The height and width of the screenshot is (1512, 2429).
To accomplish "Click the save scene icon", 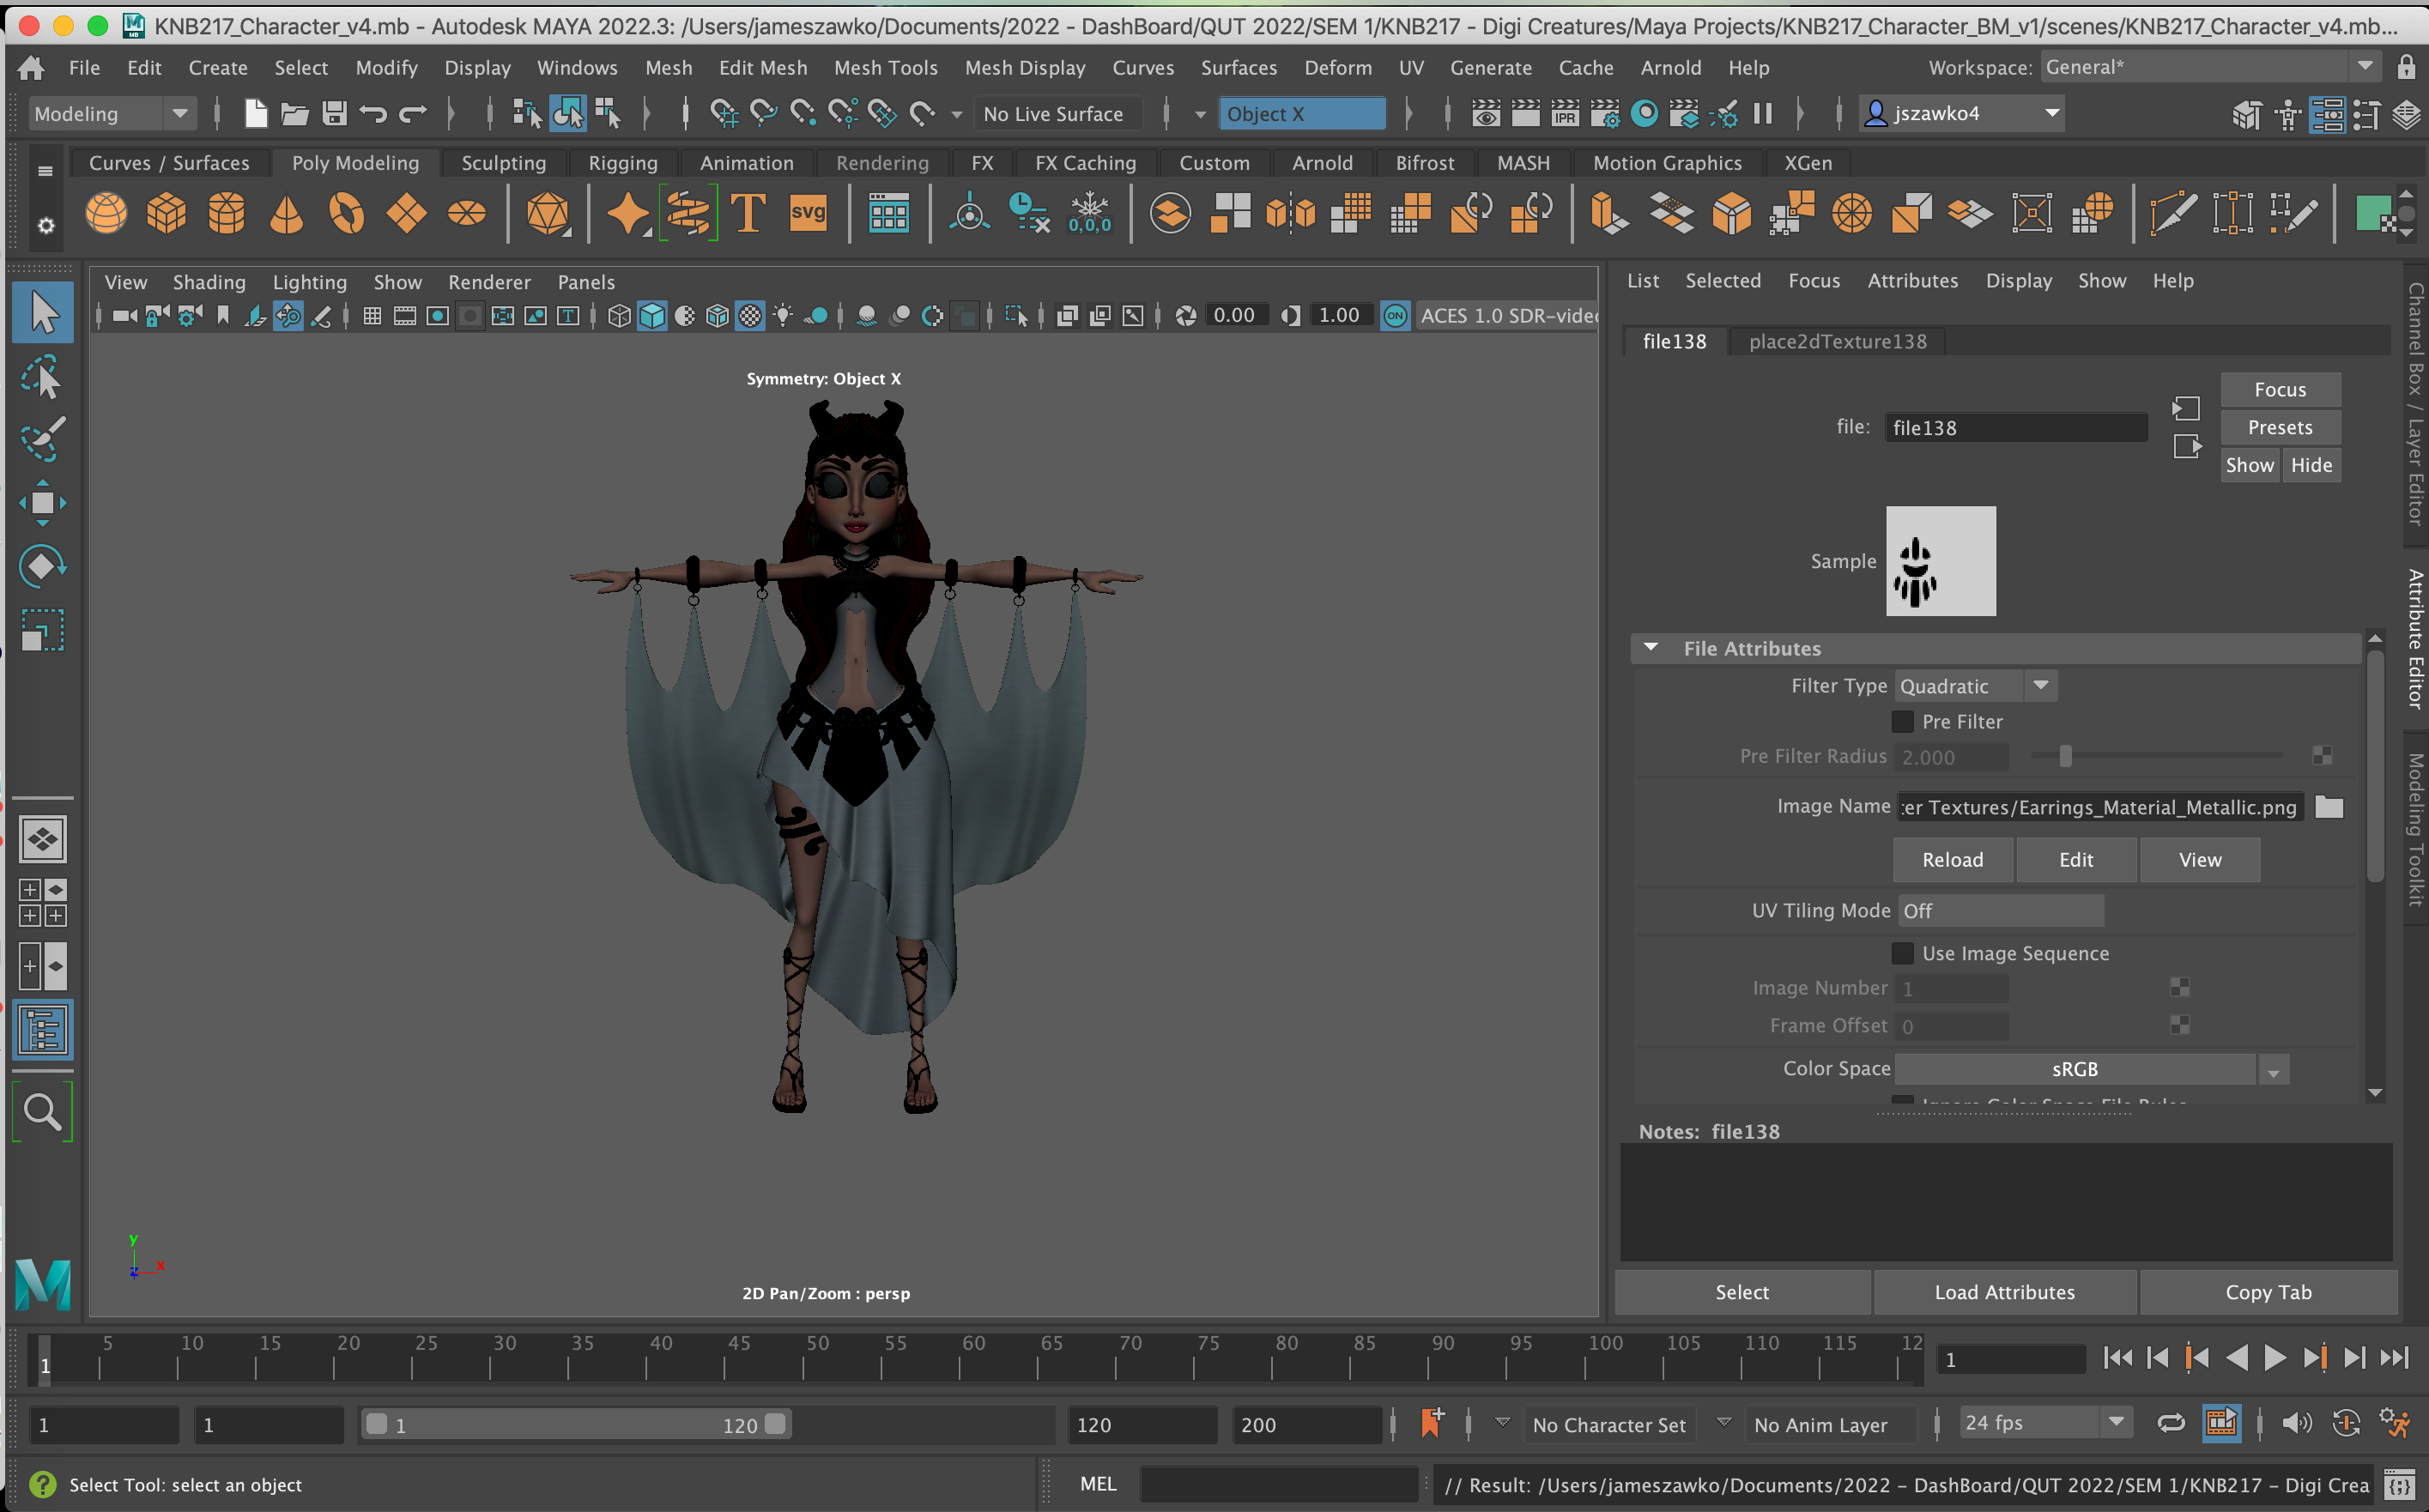I will click(334, 114).
